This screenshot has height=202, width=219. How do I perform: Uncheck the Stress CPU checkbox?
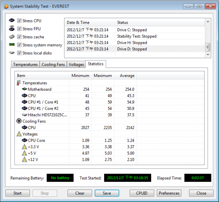pyautogui.click(x=19, y=21)
